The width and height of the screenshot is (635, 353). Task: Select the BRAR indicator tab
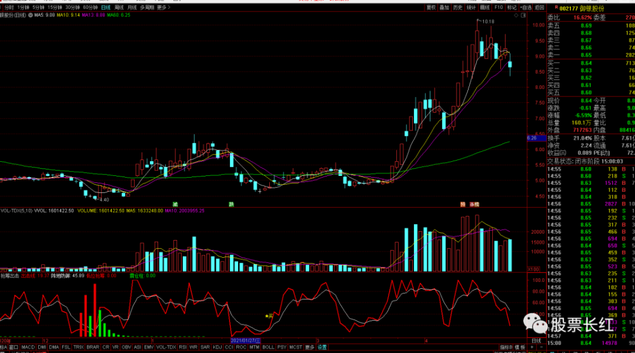93,347
